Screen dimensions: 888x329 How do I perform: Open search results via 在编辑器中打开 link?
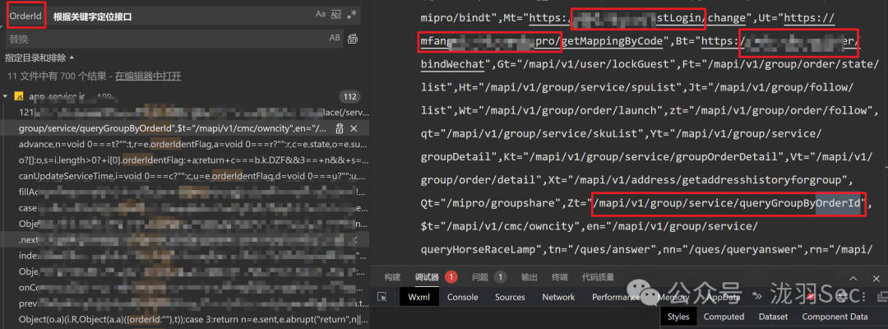coord(148,76)
